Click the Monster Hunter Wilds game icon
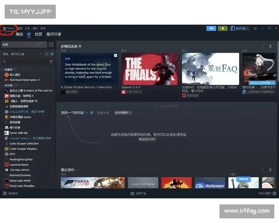 pyautogui.click(x=7, y=101)
